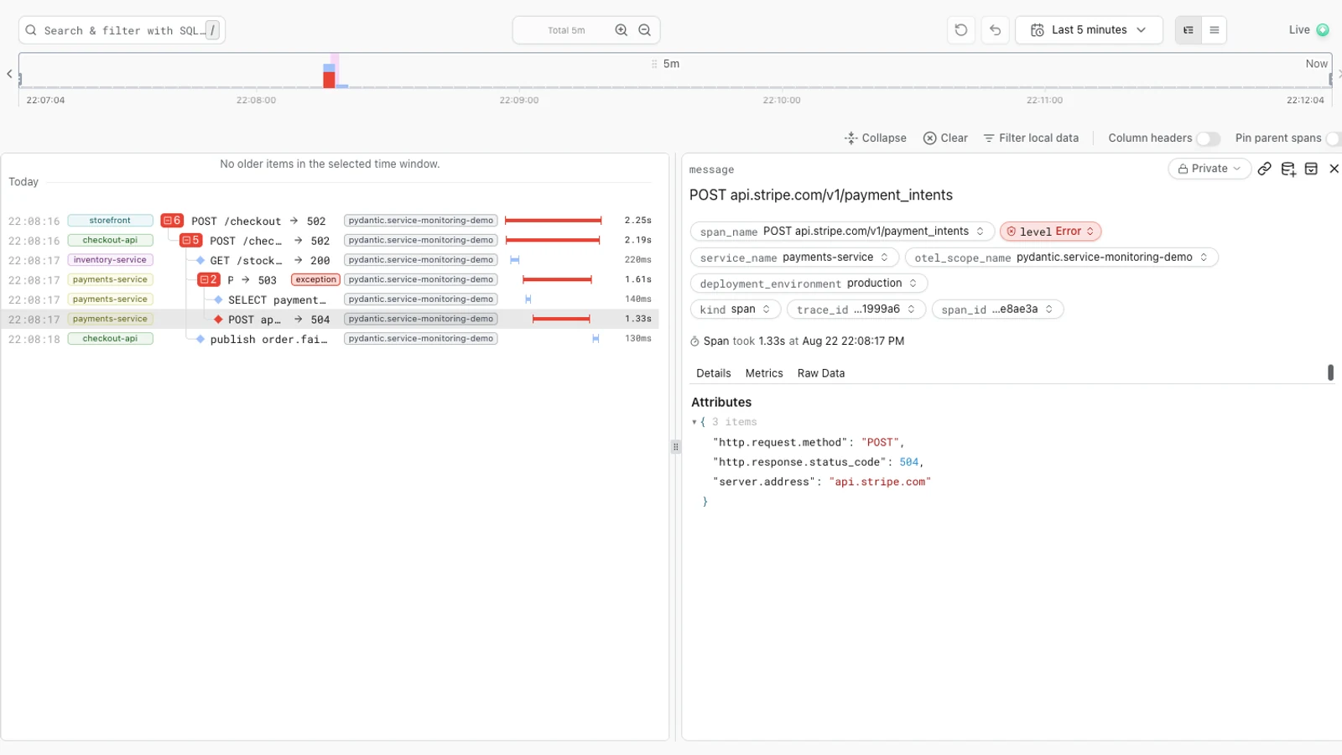The width and height of the screenshot is (1342, 755).
Task: Click the red diamond on POST ap… row
Action: 218,320
